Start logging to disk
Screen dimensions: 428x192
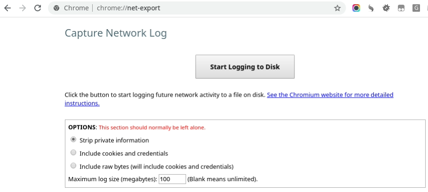click(x=245, y=67)
